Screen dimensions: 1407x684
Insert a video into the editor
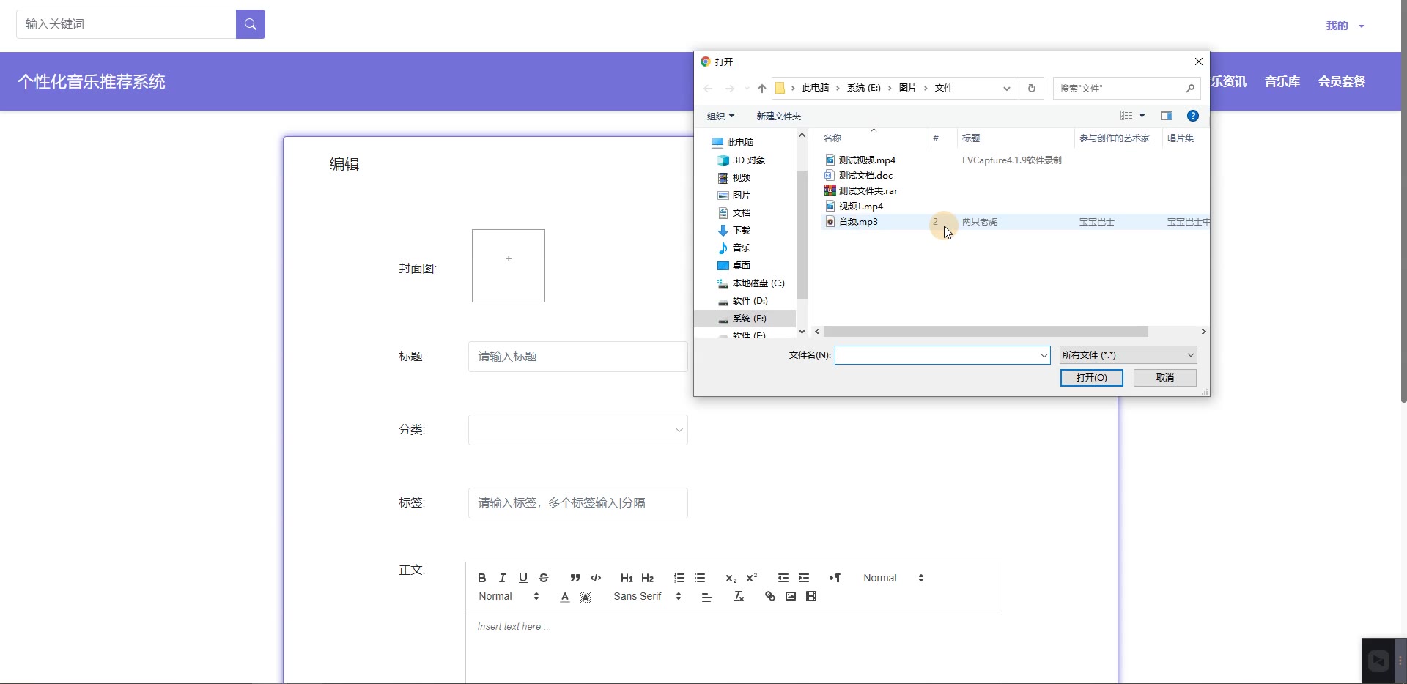point(810,597)
